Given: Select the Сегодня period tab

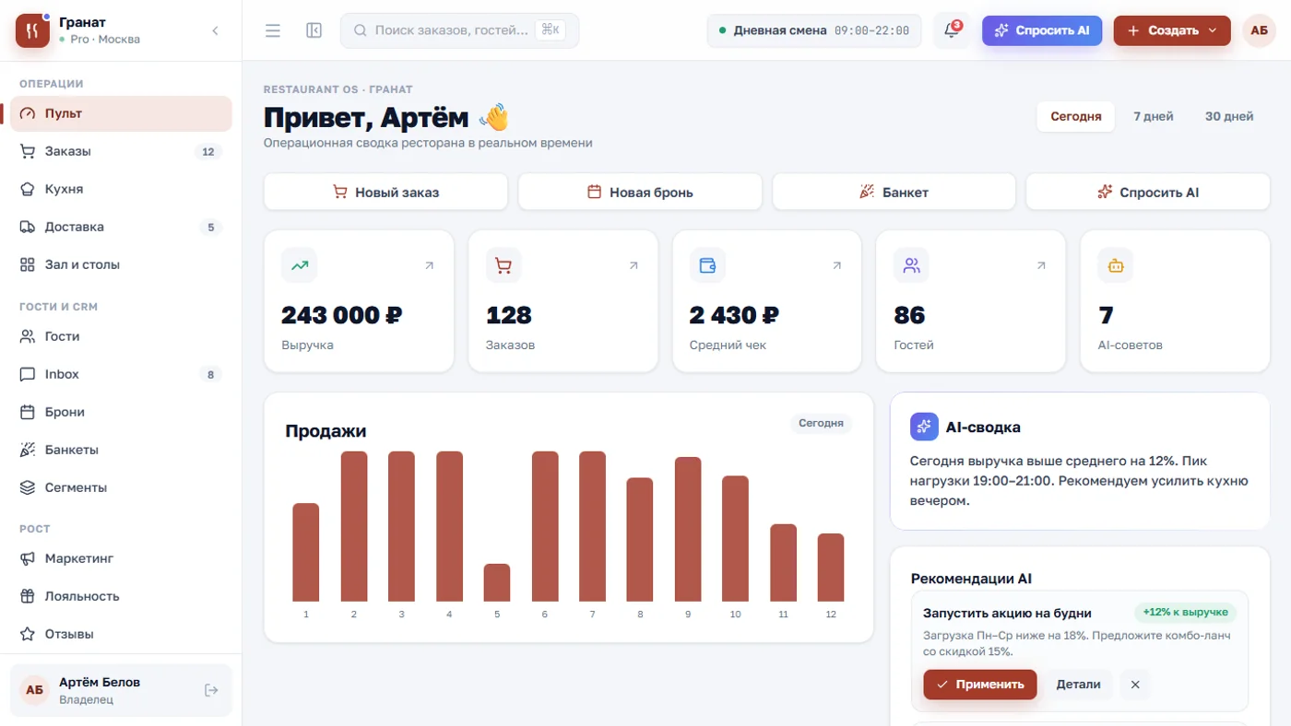Looking at the screenshot, I should [x=1075, y=116].
